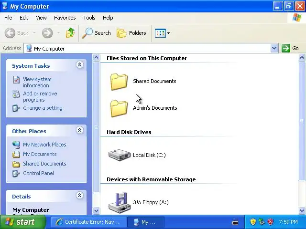Open Control Panel link
The image size is (306, 229).
coord(38,173)
